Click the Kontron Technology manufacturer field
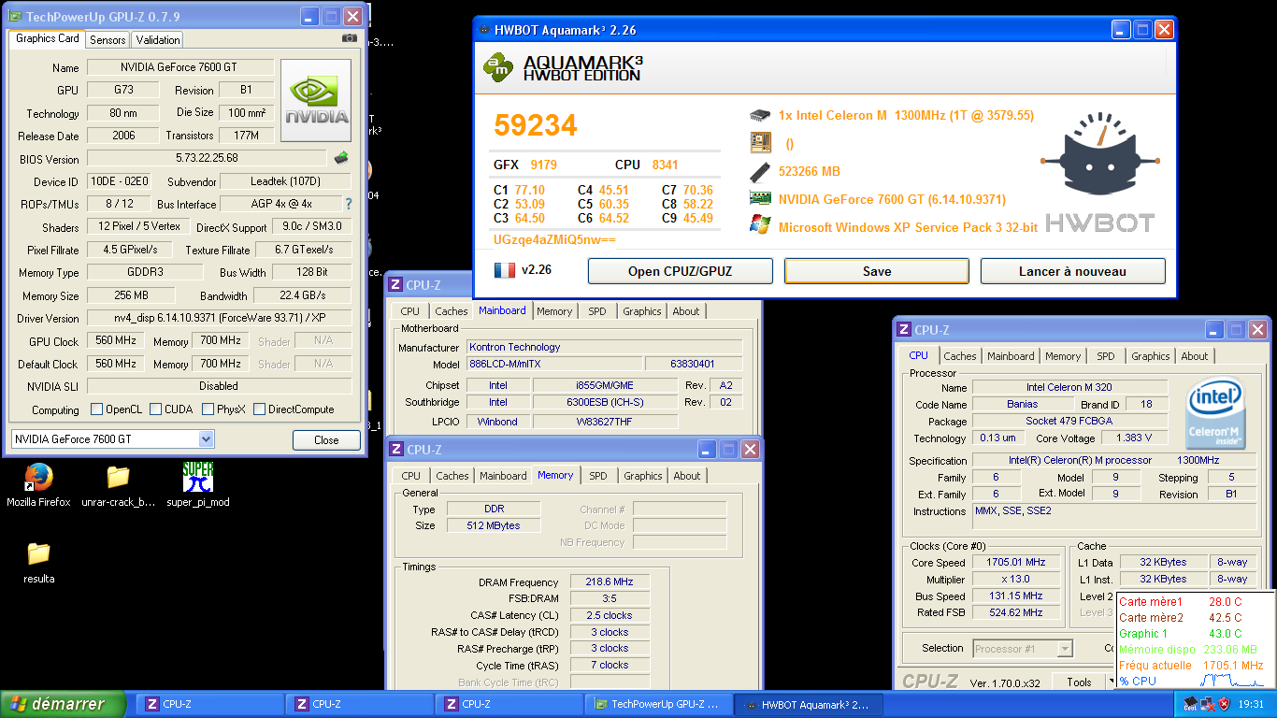 pos(605,347)
